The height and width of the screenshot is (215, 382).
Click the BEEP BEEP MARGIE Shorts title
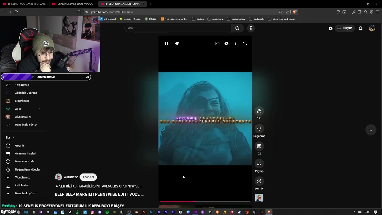point(99,194)
